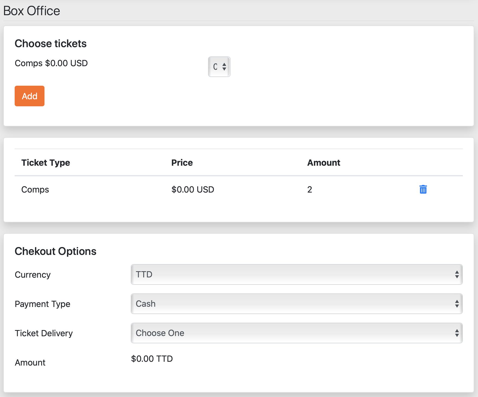Click the Amount column header in table
Screen dimensions: 478x397
(x=324, y=163)
